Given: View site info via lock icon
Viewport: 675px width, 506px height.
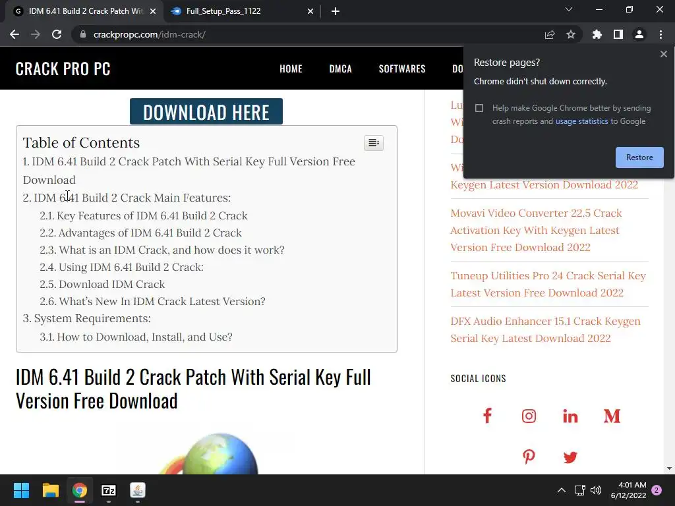Looking at the screenshot, I should pos(83,34).
